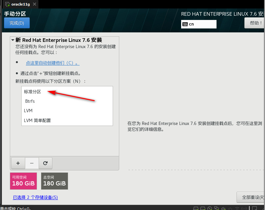
Task: Click the reload storage configuration icon
Action: [x=45, y=163]
